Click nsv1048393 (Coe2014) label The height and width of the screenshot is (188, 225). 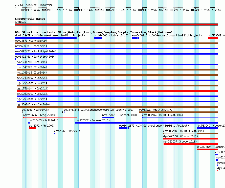point(32,67)
